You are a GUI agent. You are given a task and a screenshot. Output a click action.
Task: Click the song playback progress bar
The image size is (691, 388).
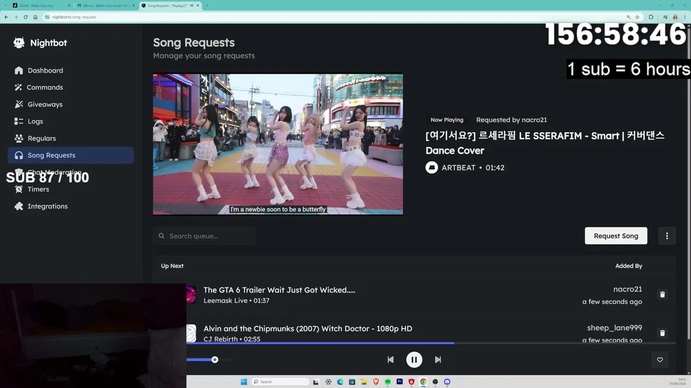(x=431, y=343)
